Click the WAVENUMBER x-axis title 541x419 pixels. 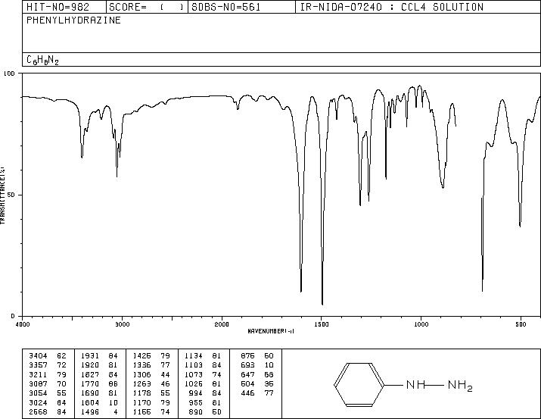coord(271,331)
